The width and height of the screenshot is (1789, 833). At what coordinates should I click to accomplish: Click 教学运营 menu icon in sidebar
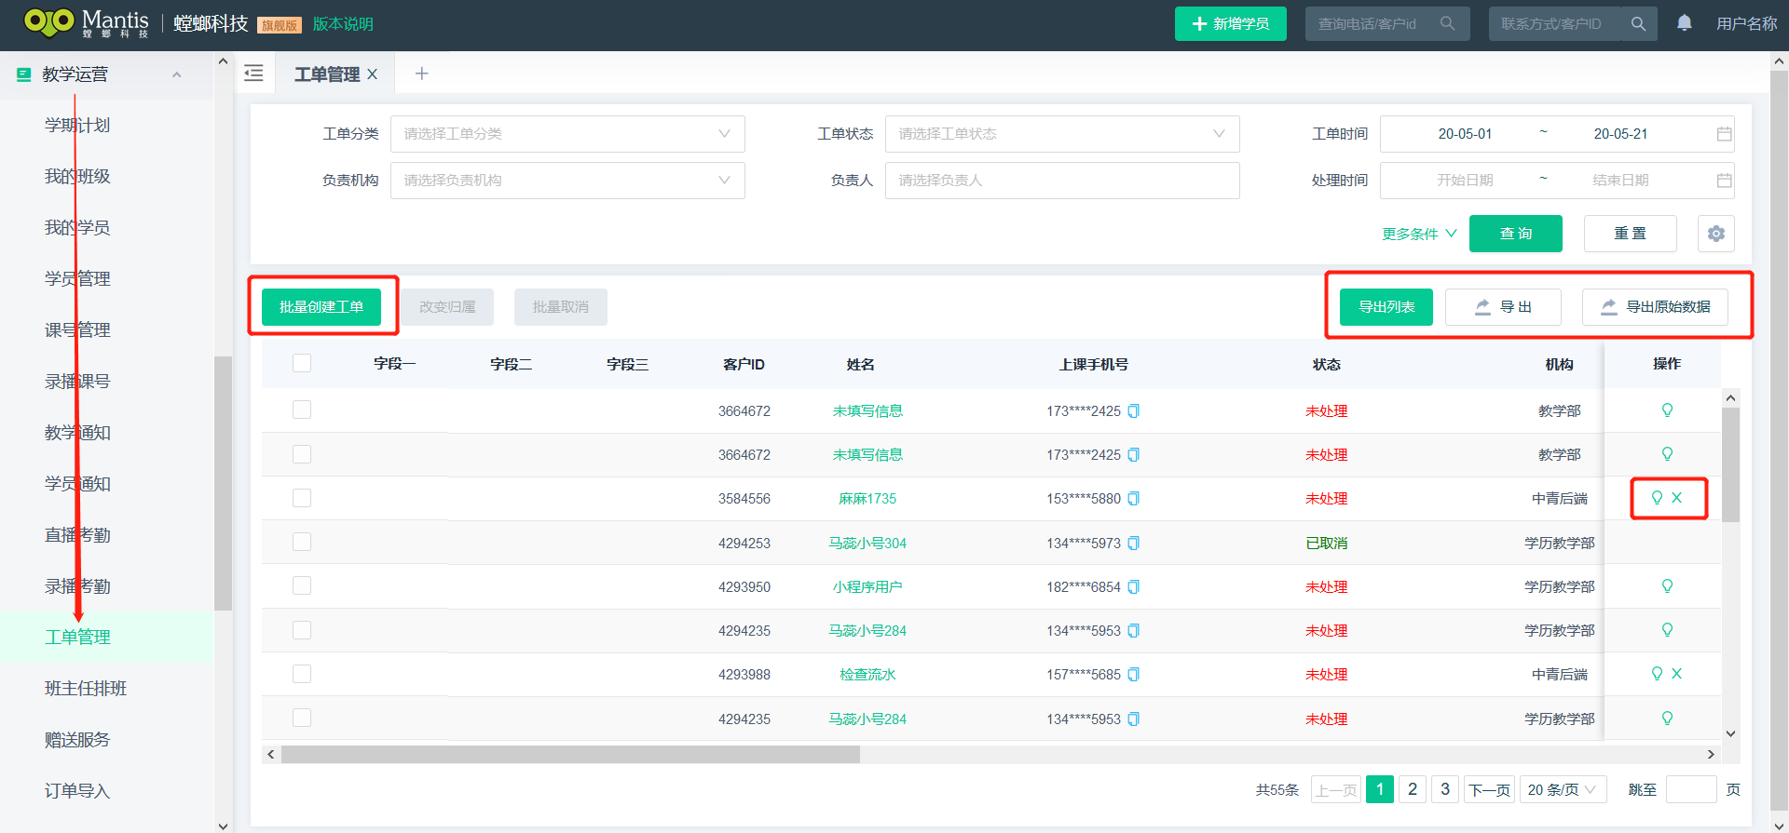pos(24,74)
